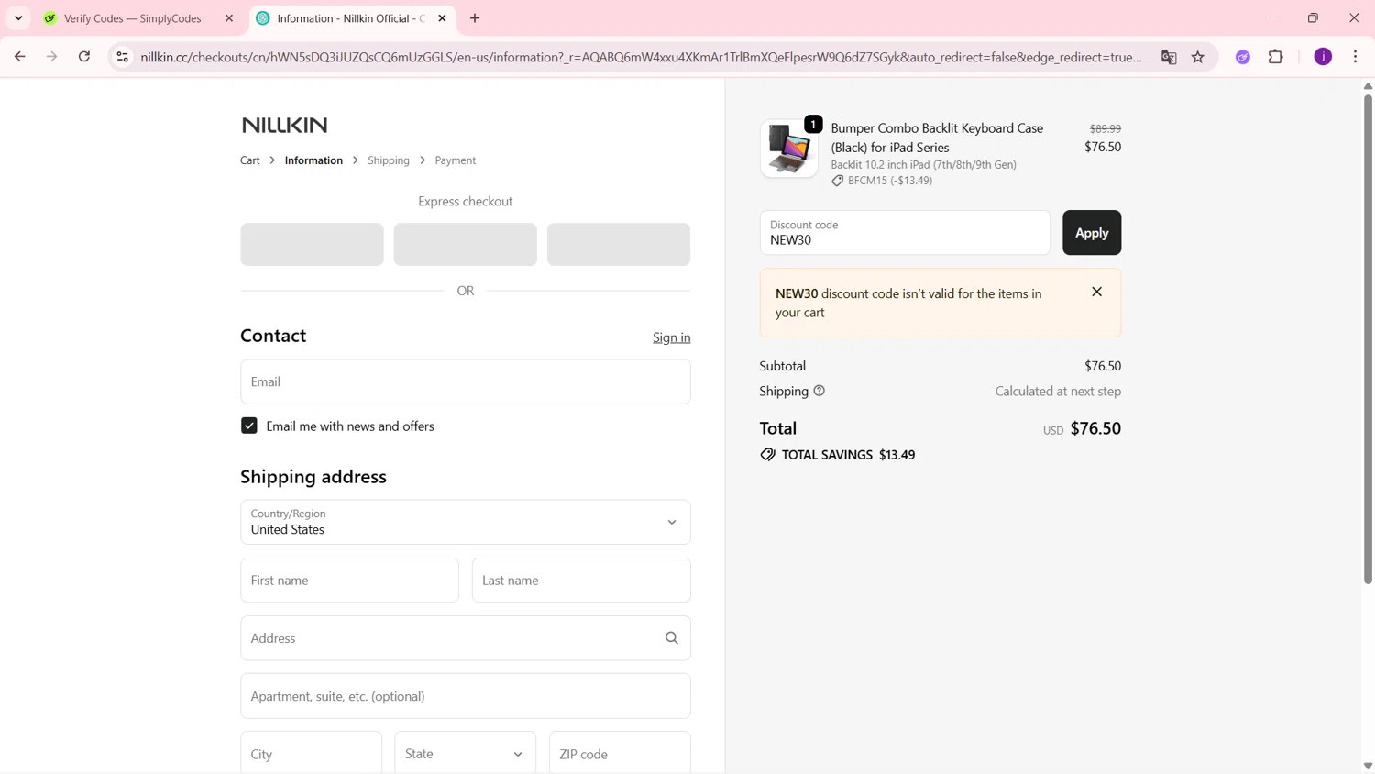Open the translate page icon
This screenshot has width=1375, height=774.
(1169, 57)
